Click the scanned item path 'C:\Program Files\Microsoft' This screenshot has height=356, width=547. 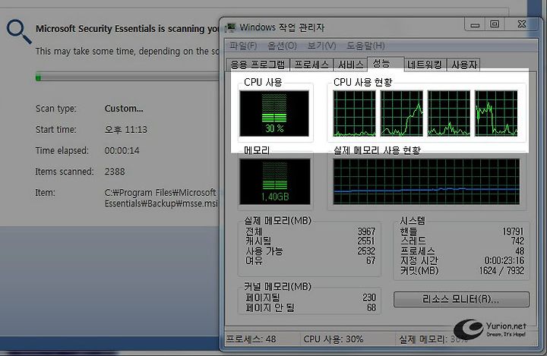(x=160, y=193)
